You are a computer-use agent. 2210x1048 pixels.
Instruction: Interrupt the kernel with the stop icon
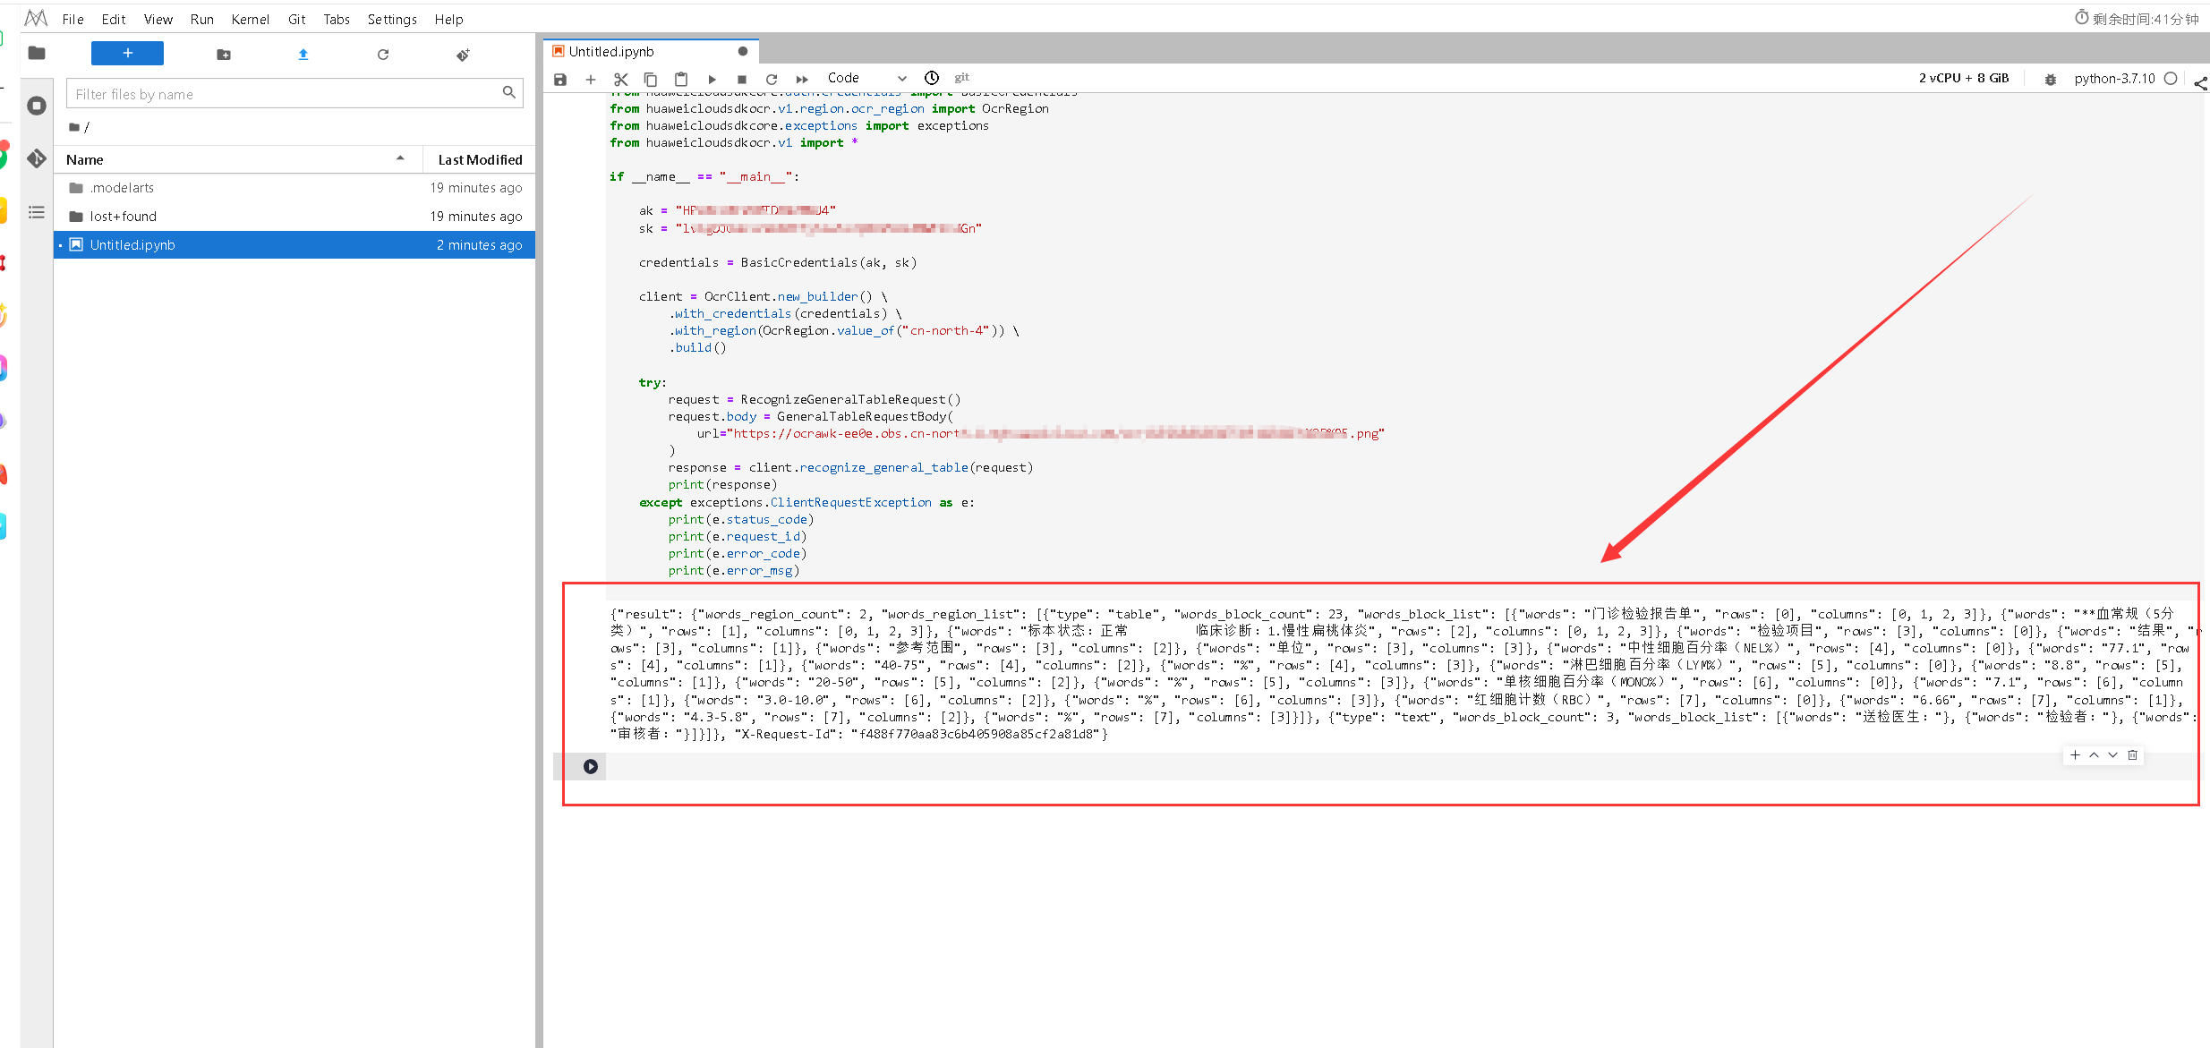(x=741, y=79)
